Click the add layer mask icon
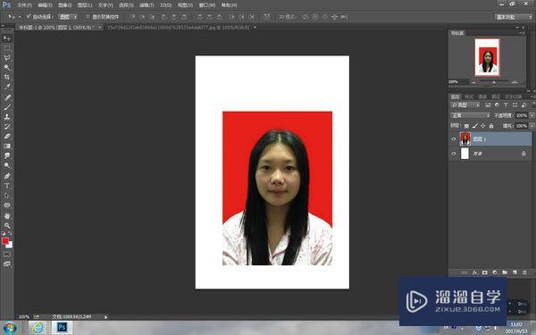The image size is (536, 335). (x=485, y=272)
